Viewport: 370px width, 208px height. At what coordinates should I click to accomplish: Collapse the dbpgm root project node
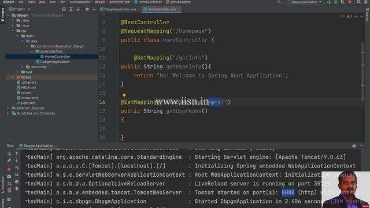click(8, 16)
